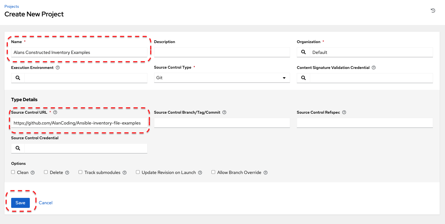
Task: Focus the Name input field
Action: (79, 52)
